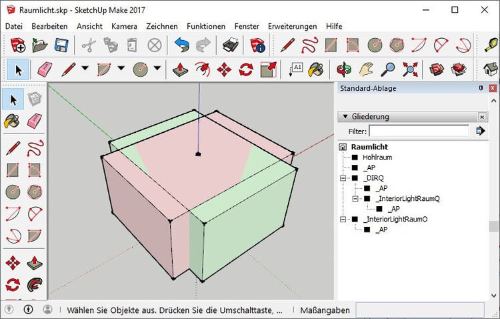Screen dimensions: 500x319
Task: Open the Ansicht menu
Action: coord(89,26)
